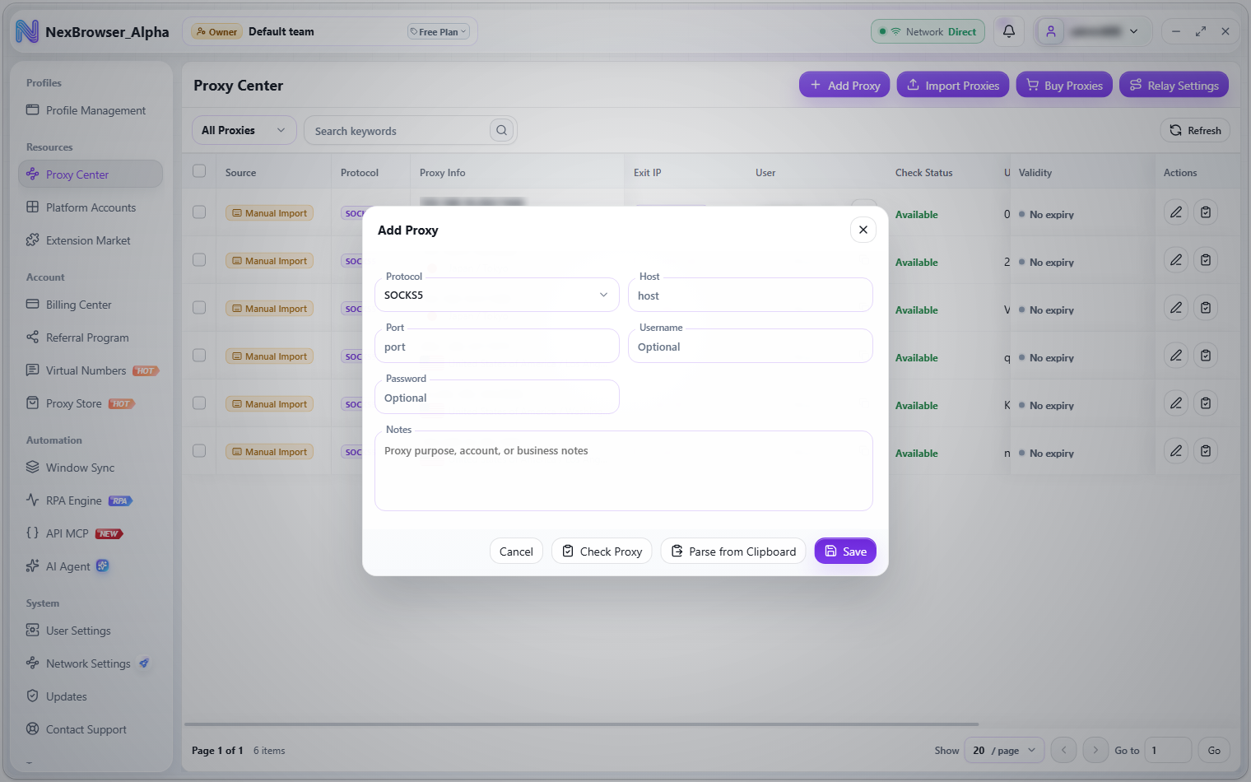Click Parse from Clipboard button
The width and height of the screenshot is (1251, 782).
(733, 551)
